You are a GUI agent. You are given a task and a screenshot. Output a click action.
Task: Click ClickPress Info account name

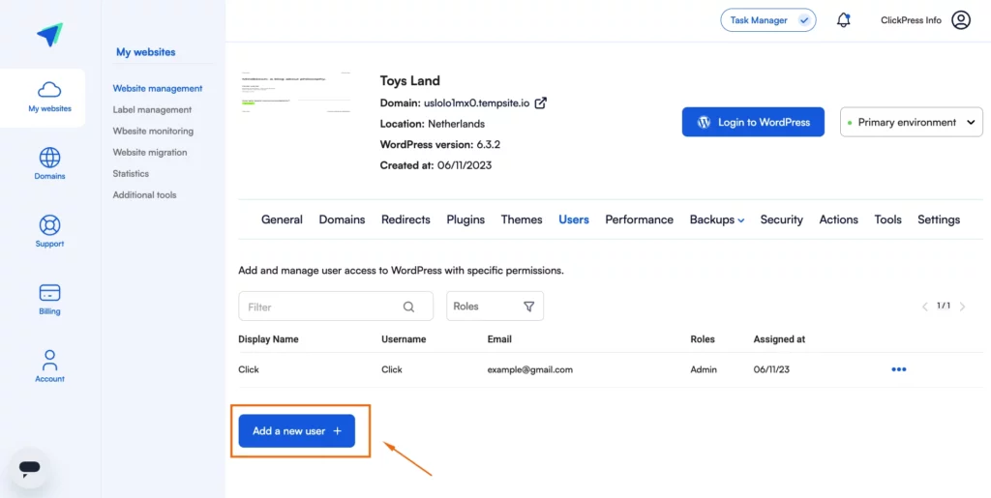911,20
